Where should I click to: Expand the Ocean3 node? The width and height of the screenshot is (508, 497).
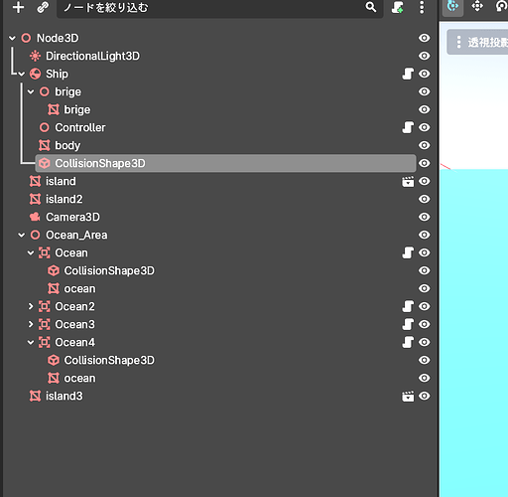[31, 324]
